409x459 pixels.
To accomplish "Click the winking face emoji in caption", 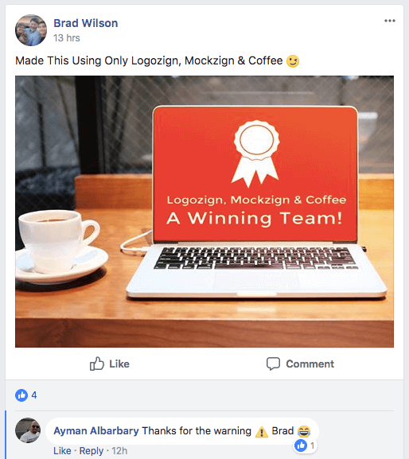I will point(293,61).
